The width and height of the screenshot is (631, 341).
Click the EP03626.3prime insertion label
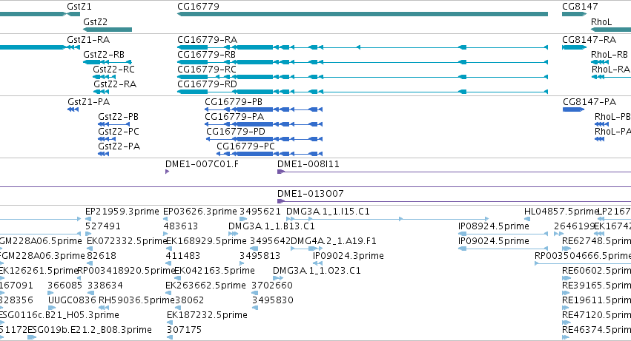200,212
